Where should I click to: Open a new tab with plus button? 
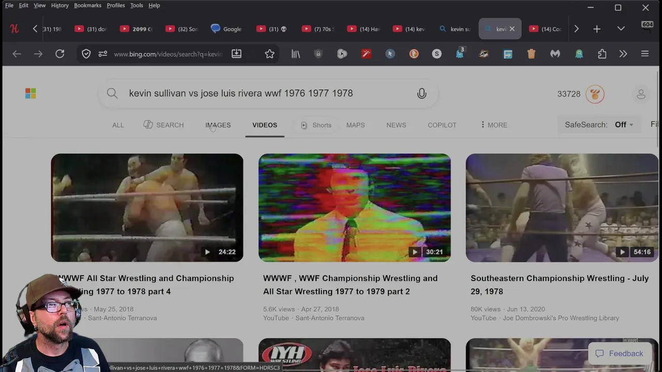click(597, 29)
